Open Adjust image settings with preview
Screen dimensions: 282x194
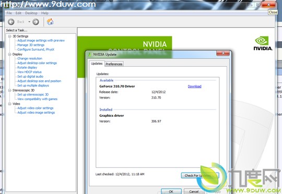coord(41,41)
